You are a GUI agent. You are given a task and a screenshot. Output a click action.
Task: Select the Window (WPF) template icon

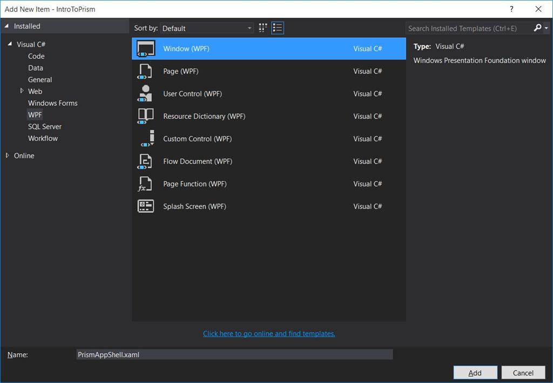pyautogui.click(x=146, y=49)
